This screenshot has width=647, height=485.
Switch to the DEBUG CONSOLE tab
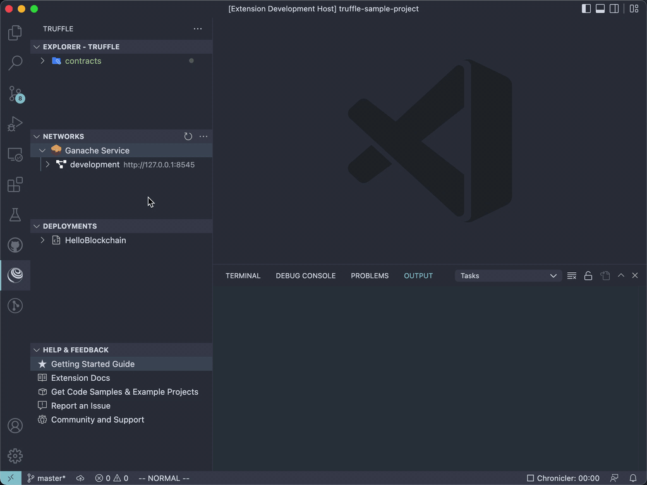[305, 275]
